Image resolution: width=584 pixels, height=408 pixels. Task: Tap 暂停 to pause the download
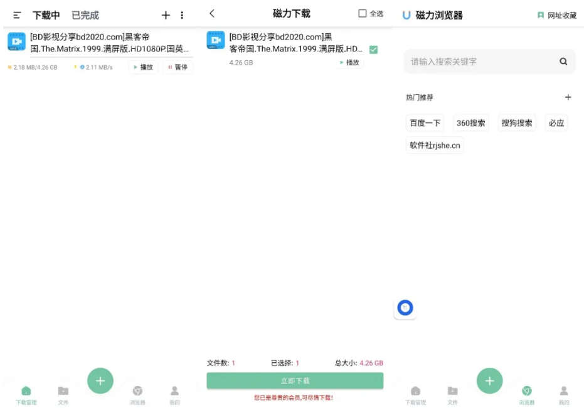tap(176, 67)
